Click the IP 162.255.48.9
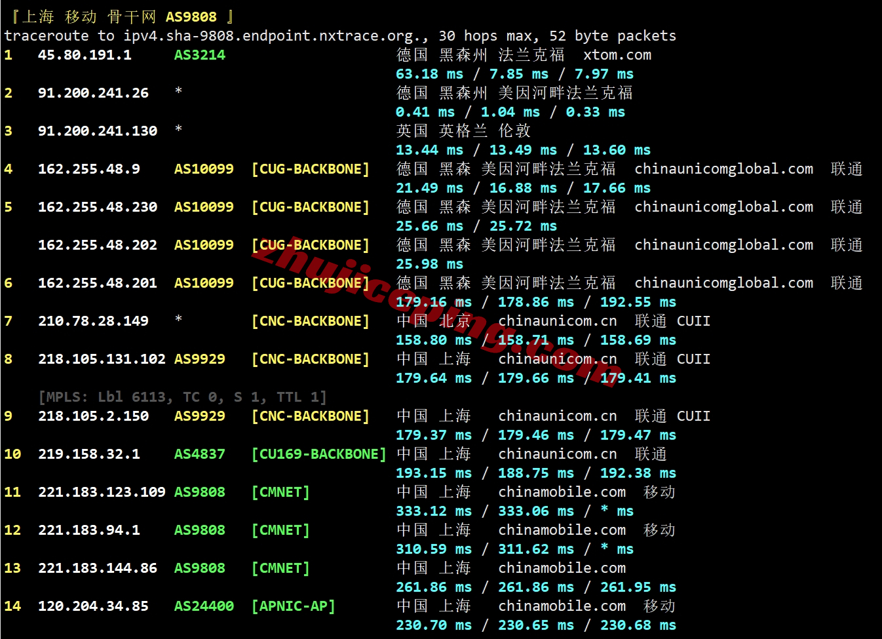This screenshot has width=882, height=639. coord(89,169)
